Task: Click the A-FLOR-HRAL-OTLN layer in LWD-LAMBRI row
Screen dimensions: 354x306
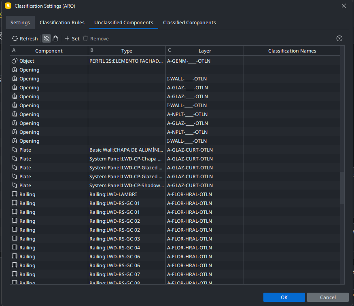Action: (x=189, y=194)
